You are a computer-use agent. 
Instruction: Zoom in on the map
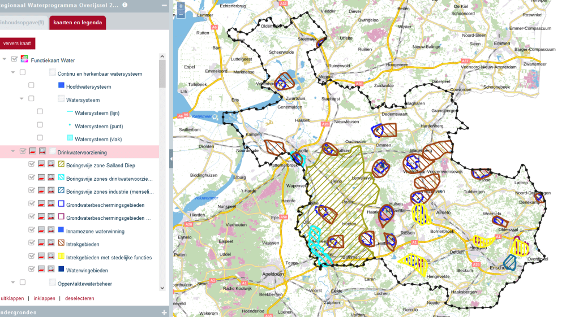[x=181, y=7]
